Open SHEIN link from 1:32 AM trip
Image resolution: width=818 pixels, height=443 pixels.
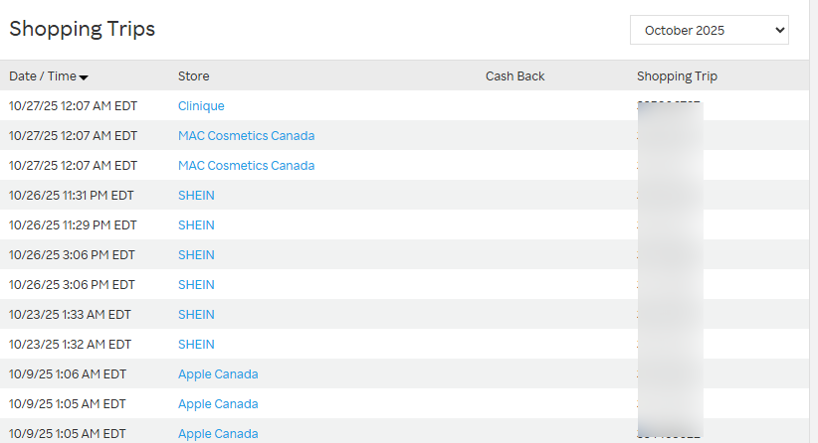pyautogui.click(x=196, y=345)
